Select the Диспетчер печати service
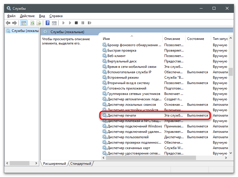 pyautogui.click(x=121, y=115)
